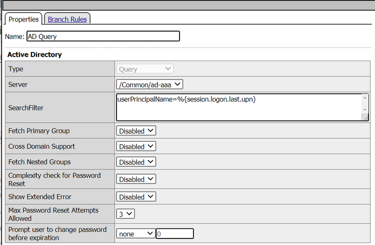Open the Cross Domain Support dropdown
Screen dimensions: 375x245
pos(136,146)
